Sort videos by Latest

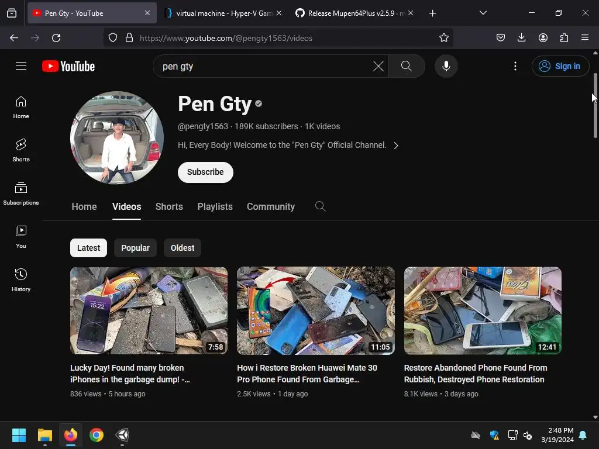click(x=89, y=248)
